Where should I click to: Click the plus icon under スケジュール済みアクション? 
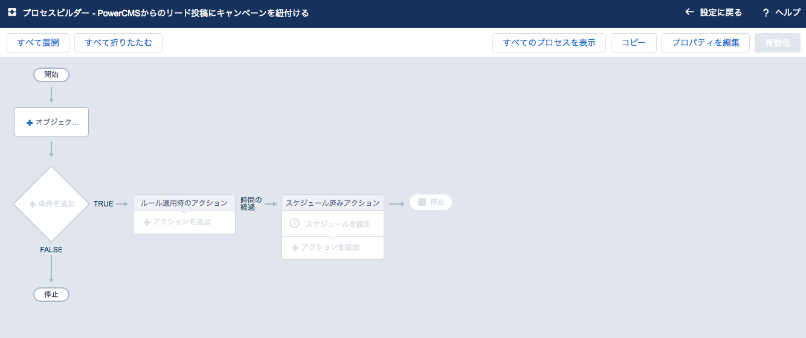(295, 247)
